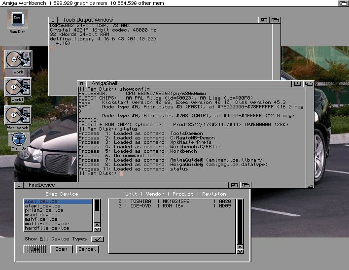Select atapi.device in the list

[58, 206]
